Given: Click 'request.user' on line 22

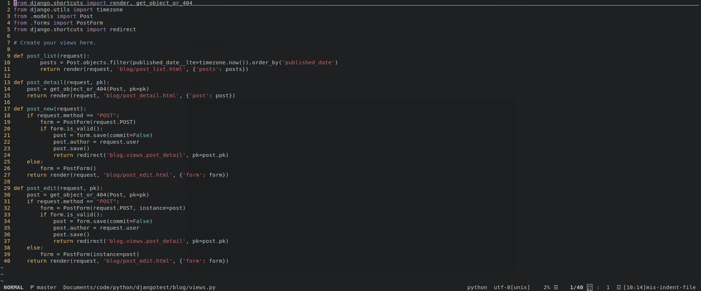Looking at the screenshot, I should 120,142.
